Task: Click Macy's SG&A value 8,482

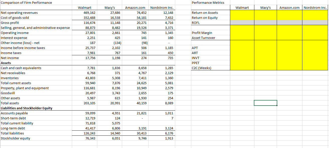Action: [x=116, y=28]
